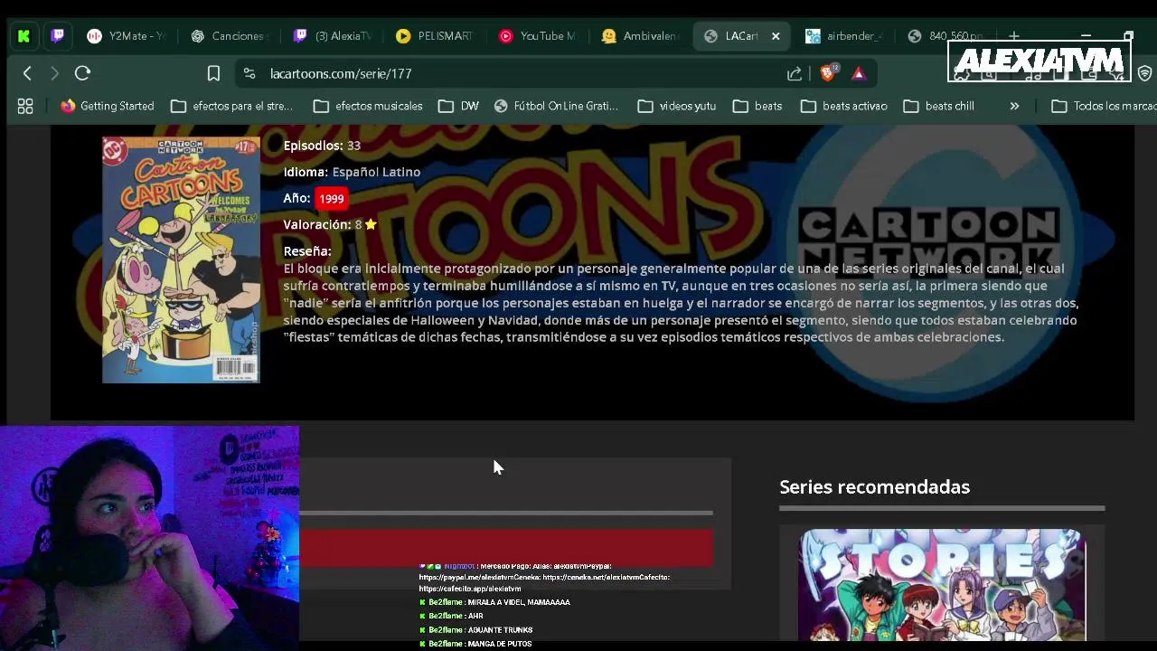Viewport: 1157px width, 651px height.
Task: Open the 'Fútbol OnLine Grati...' bookmark
Action: [556, 106]
